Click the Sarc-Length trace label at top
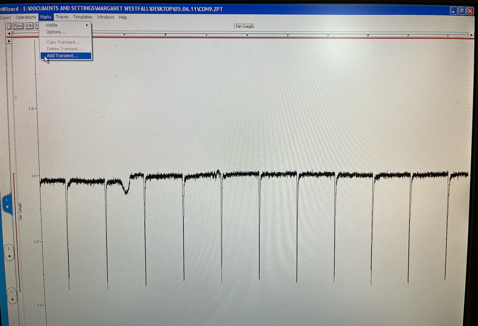Image resolution: width=478 pixels, height=326 pixels. tap(245, 26)
